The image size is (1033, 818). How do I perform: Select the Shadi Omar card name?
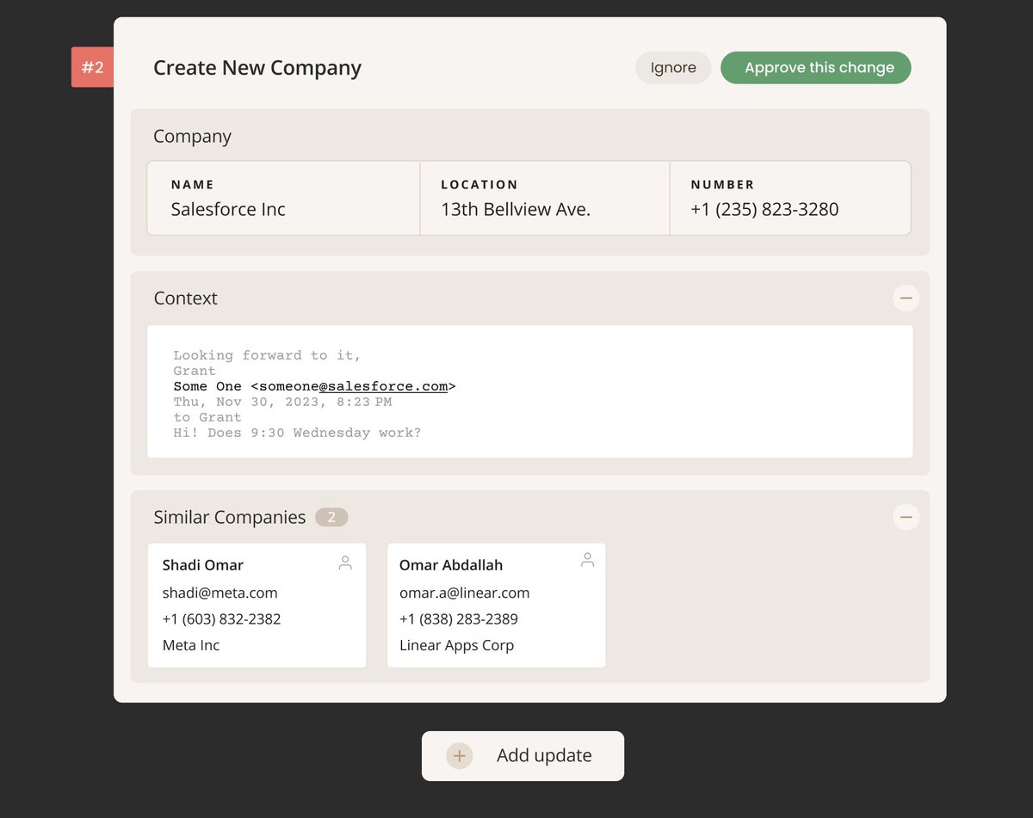click(203, 565)
